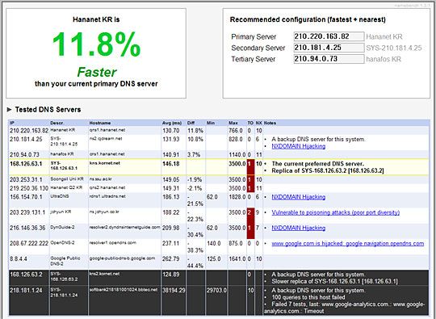The image size is (436, 319).
Task: Click the Secondary Server input field
Action: [x=329, y=48]
